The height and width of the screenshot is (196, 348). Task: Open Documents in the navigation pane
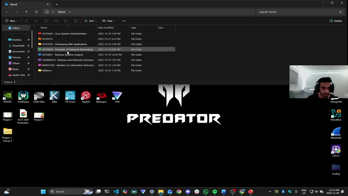[18, 51]
